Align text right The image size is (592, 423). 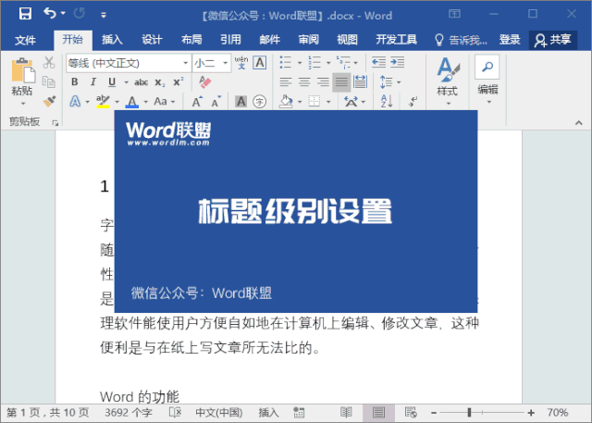(x=323, y=82)
